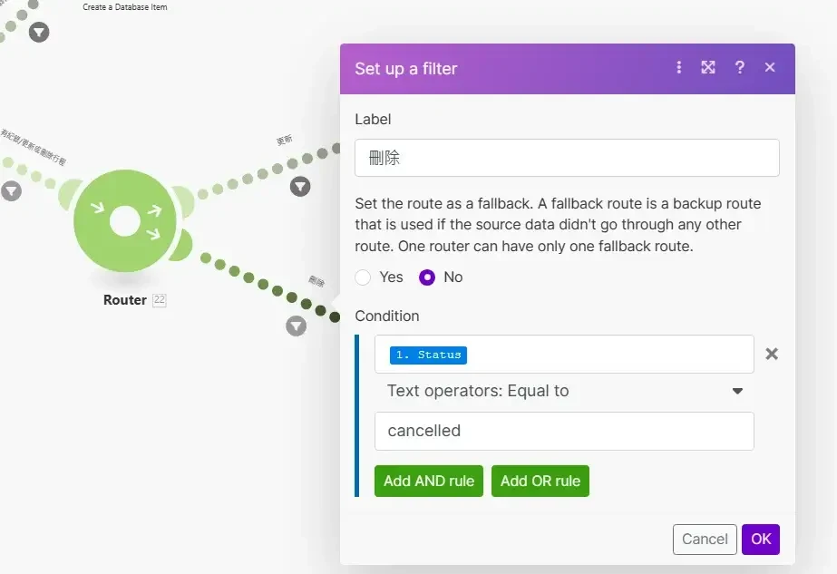Click the Add OR rule button
837x574 pixels.
[x=540, y=481]
